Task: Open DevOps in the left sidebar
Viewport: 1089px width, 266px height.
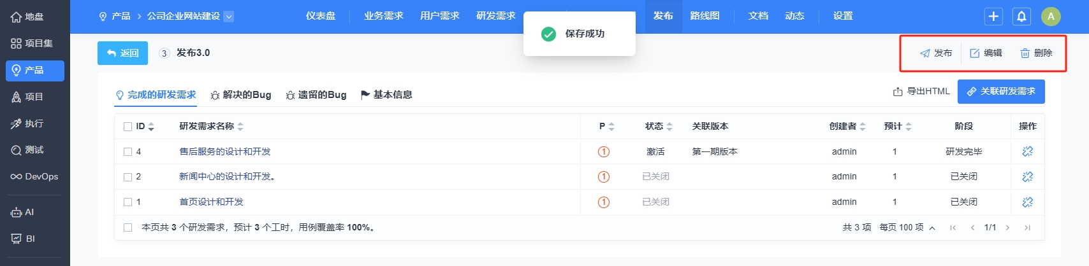Action: (34, 176)
